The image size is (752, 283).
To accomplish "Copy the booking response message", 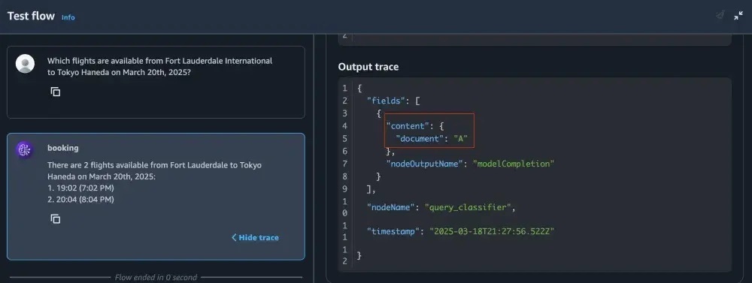I will (56, 219).
